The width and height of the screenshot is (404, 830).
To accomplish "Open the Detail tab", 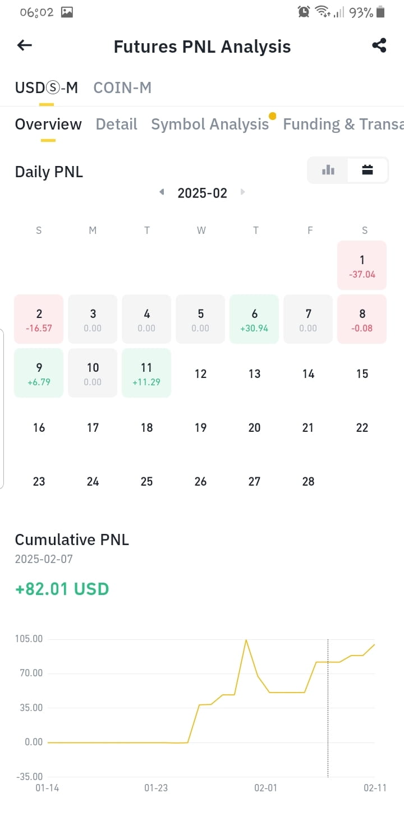I will click(116, 124).
